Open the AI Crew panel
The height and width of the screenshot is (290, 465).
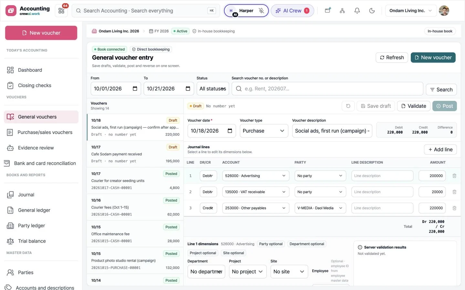(292, 11)
